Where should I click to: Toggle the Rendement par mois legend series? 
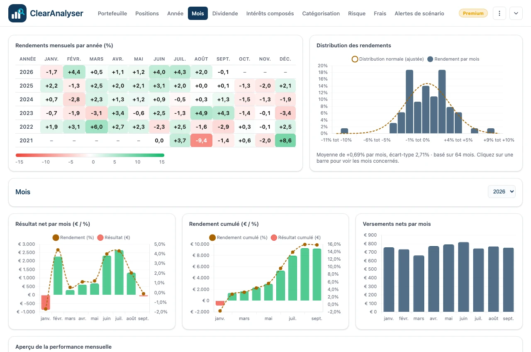click(453, 59)
